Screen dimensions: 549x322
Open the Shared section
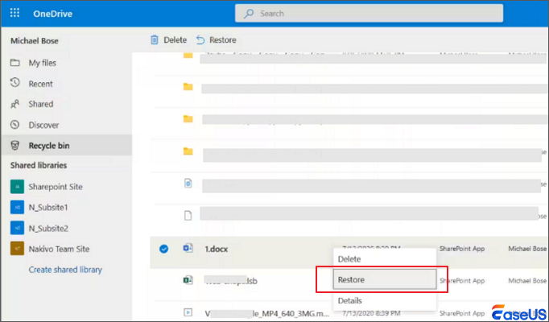click(x=40, y=104)
